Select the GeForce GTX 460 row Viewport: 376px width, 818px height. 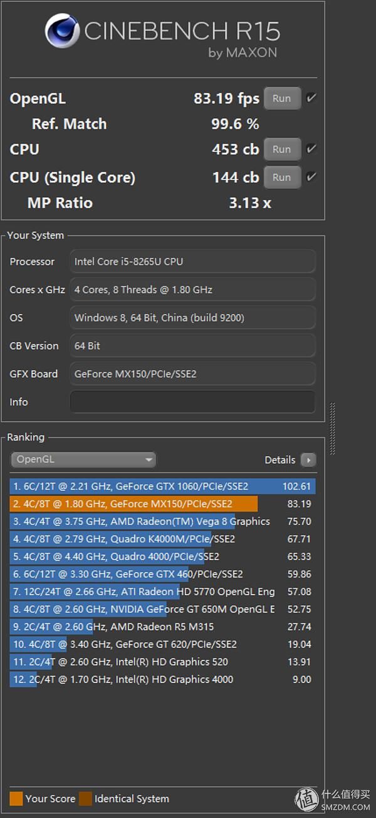pos(163,574)
